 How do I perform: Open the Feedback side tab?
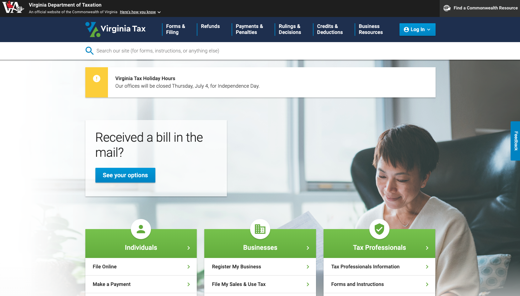coord(515,141)
